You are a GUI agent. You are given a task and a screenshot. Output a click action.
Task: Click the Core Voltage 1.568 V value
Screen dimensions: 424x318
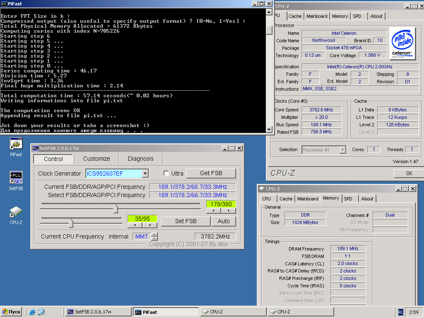pyautogui.click(x=372, y=55)
